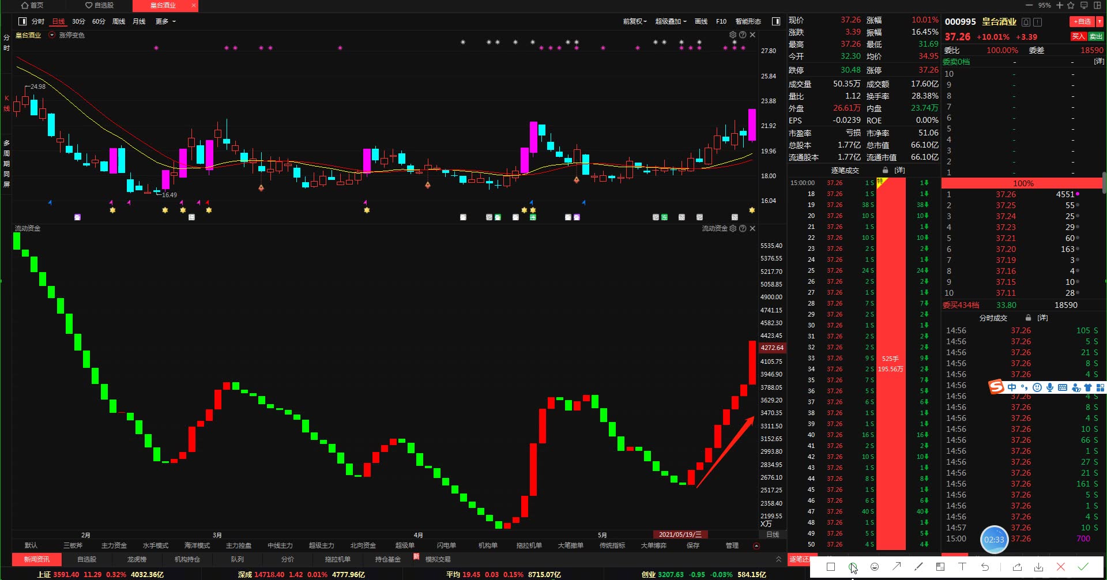The image size is (1107, 580).
Task: Open help icon of 流动资金 indicator
Action: click(743, 228)
